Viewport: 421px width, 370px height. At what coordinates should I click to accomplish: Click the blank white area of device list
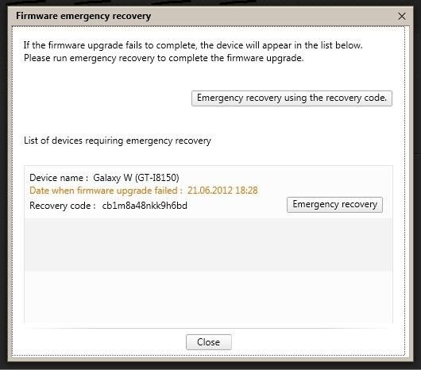coord(208,296)
